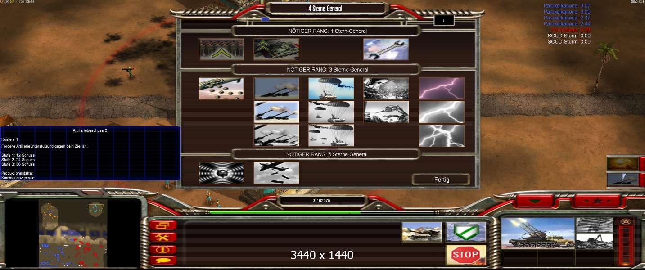Select the grayscale icon left of purple lightning
The image size is (645, 270).
tap(386, 89)
